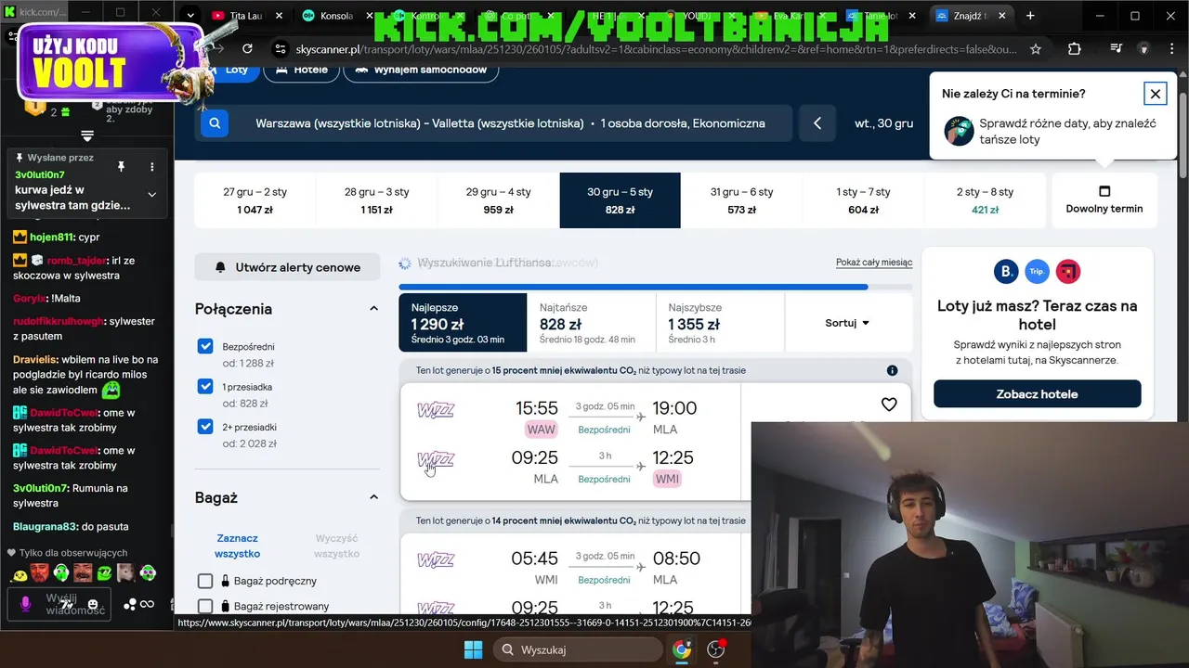1189x668 pixels.
Task: Click the red hotel partner logo
Action: [1068, 272]
